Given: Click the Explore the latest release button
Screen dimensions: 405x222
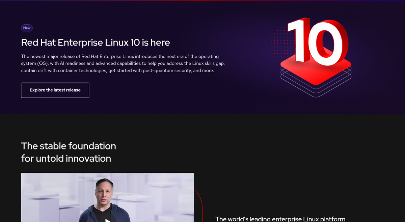Looking at the screenshot, I should click(55, 90).
